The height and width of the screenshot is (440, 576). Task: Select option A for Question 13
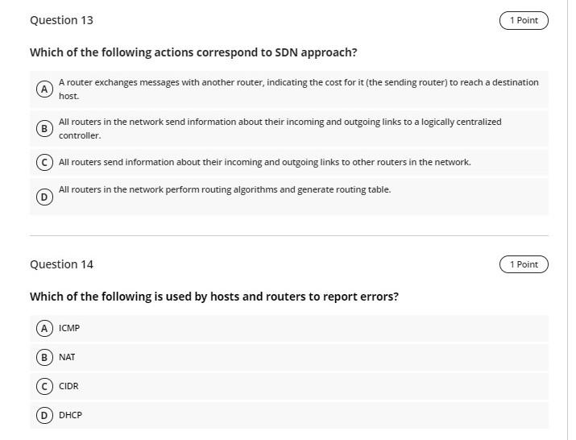pyautogui.click(x=44, y=89)
